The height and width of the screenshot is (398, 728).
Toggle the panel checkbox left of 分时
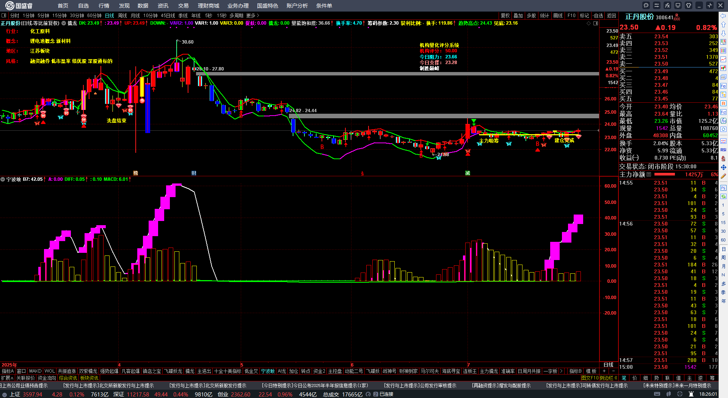4,16
